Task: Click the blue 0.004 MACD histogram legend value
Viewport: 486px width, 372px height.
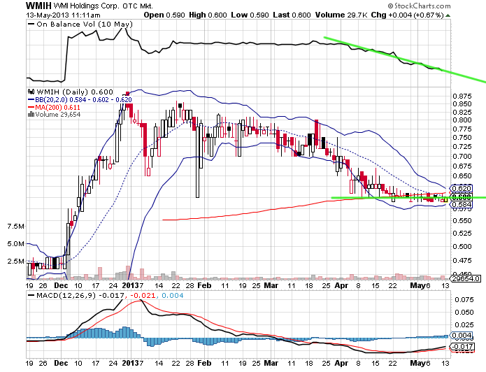Action: click(x=173, y=295)
